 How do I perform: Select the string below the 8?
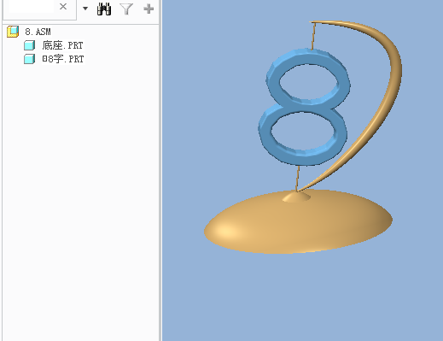(x=298, y=178)
